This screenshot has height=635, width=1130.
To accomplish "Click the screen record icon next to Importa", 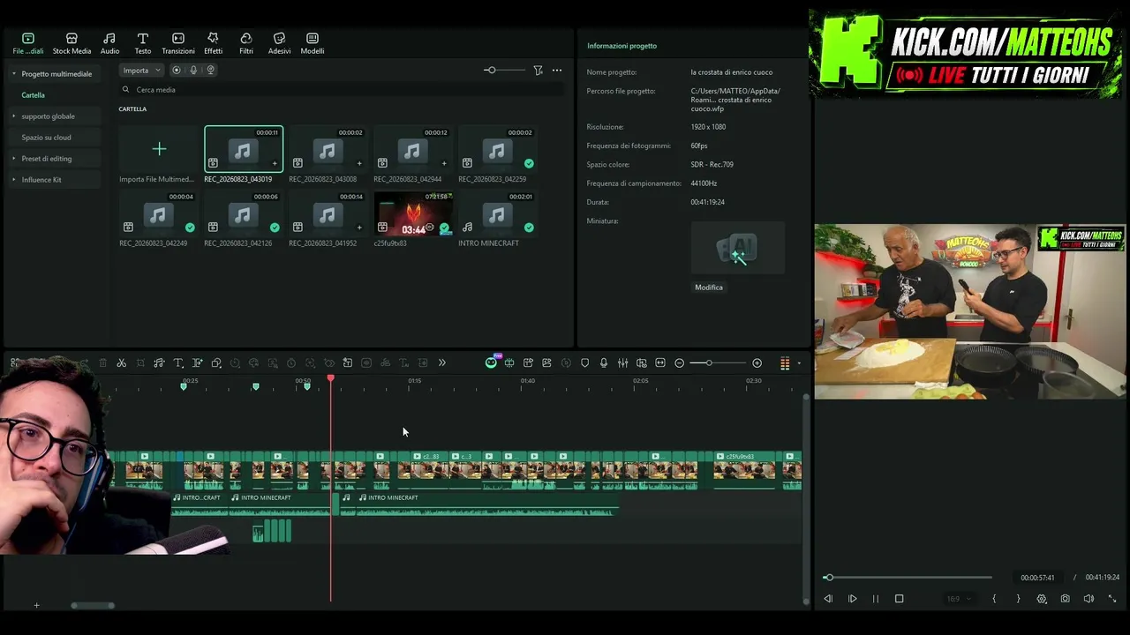I will [x=177, y=71].
